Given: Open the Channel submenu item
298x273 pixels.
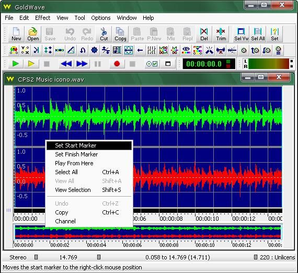Looking at the screenshot, I should pos(89,221).
